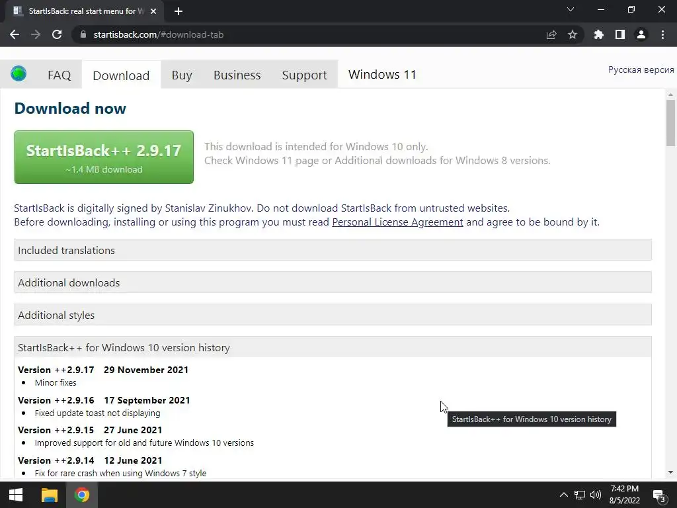Toggle Chrome side panel icon
Image resolution: width=677 pixels, height=508 pixels.
tap(620, 34)
